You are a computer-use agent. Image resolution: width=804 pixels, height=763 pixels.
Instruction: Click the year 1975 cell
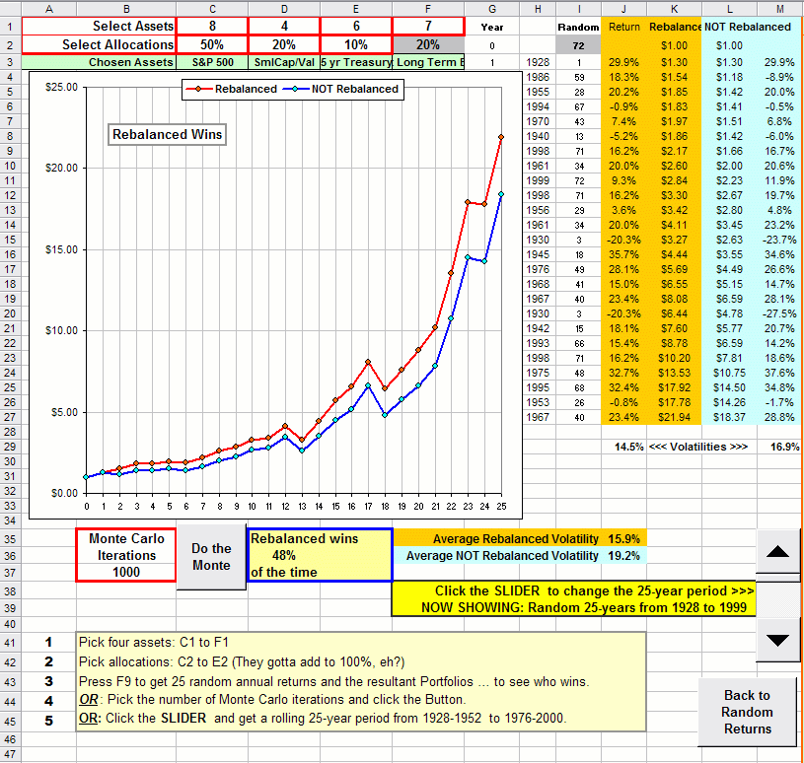tap(538, 373)
